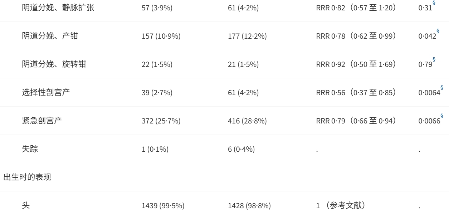Select the row label 阴道分娩、产钳

(x=50, y=36)
